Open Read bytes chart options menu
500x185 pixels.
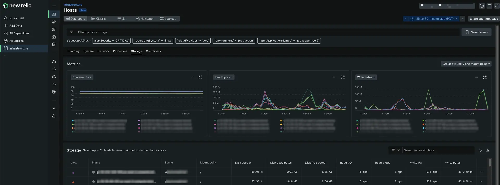pos(334,77)
